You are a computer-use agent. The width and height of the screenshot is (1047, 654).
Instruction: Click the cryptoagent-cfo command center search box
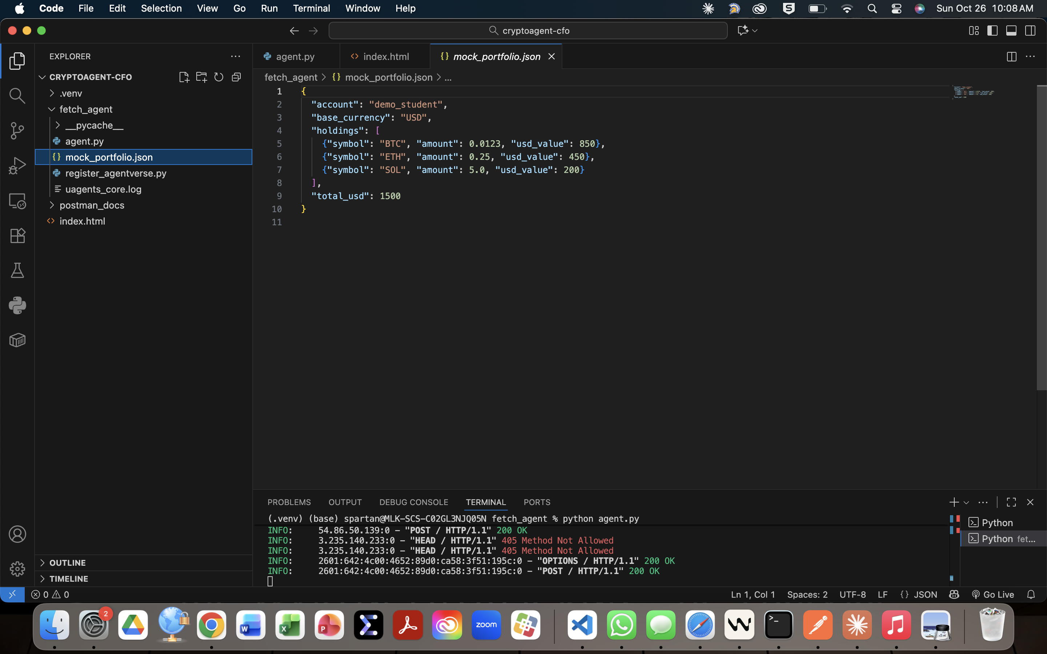(x=528, y=31)
